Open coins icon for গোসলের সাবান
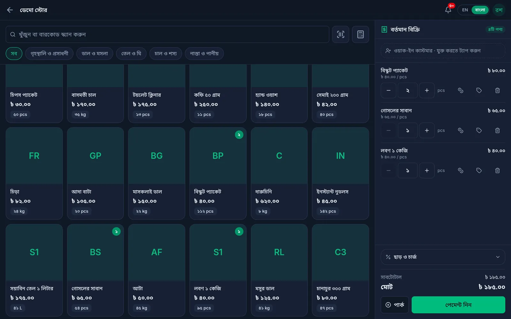This screenshot has width=511, height=319. [461, 130]
